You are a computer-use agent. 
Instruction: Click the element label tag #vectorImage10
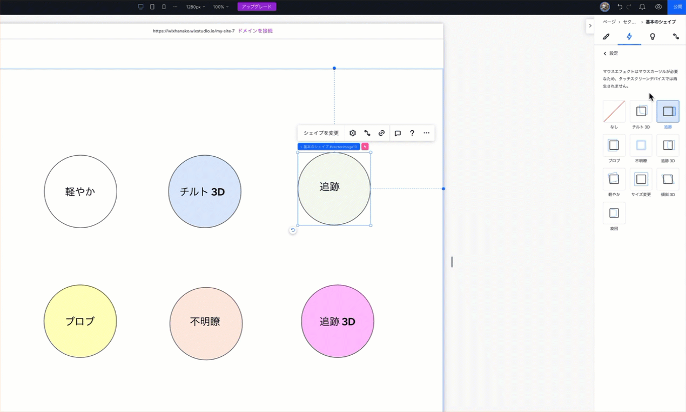(x=328, y=147)
